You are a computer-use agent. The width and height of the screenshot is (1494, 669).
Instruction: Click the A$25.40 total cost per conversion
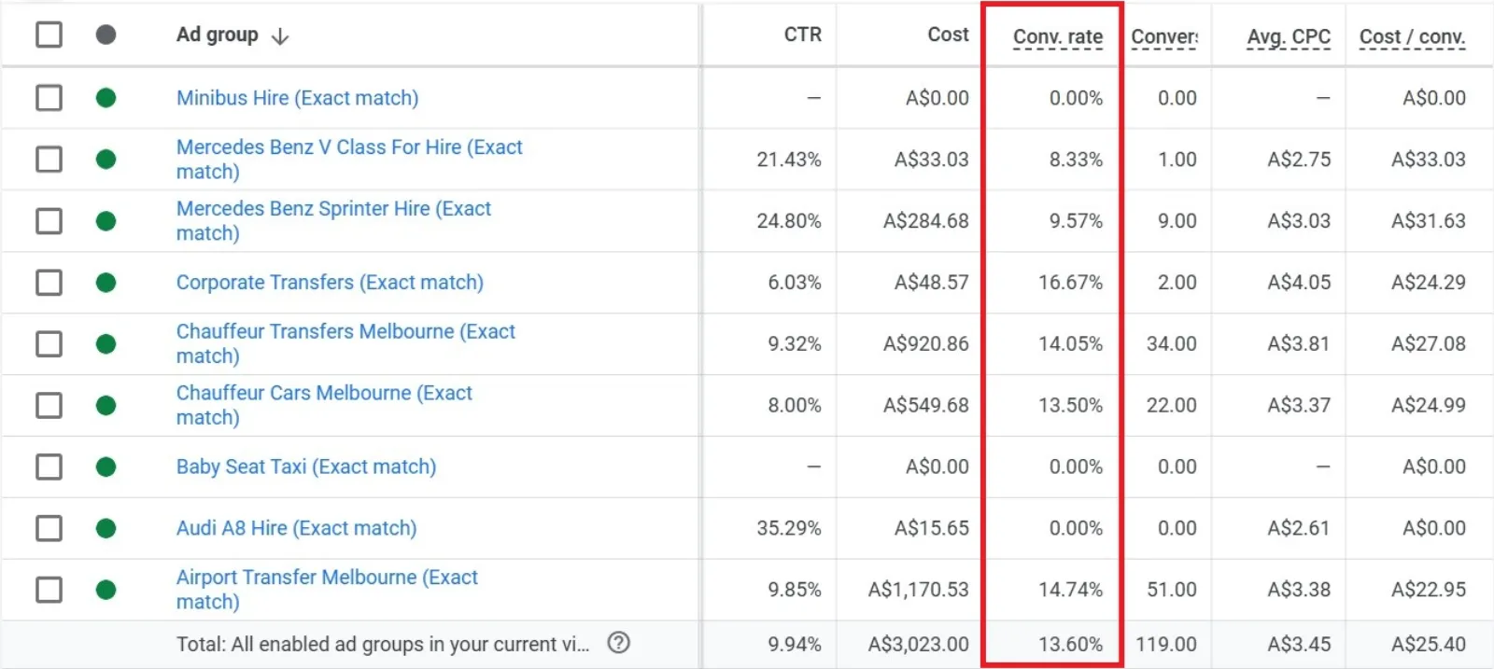[1429, 644]
